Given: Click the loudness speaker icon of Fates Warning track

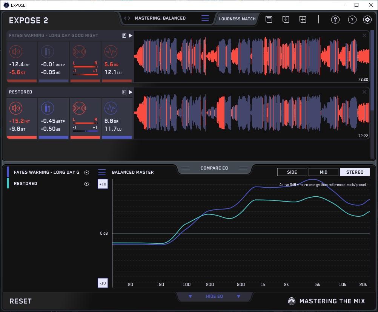Looking at the screenshot, I should (16, 52).
